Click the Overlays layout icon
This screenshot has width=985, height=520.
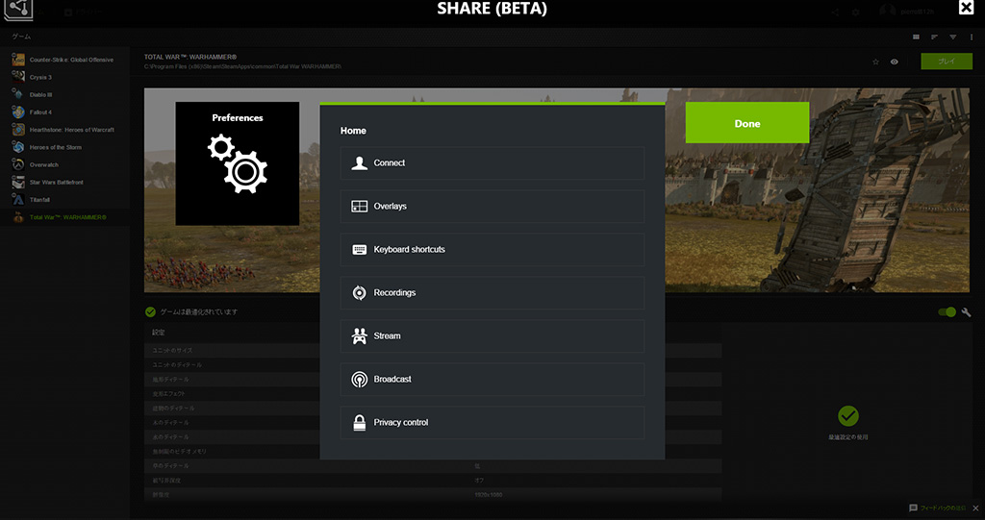tap(360, 207)
